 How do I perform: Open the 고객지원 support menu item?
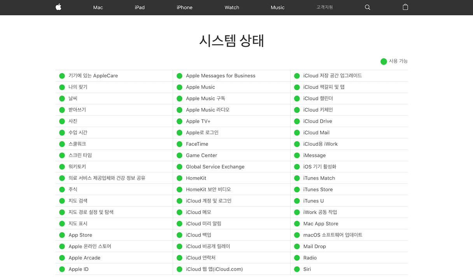(324, 7)
